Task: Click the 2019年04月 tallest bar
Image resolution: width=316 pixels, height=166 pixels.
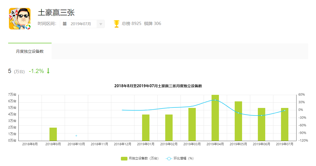Action: point(215,118)
